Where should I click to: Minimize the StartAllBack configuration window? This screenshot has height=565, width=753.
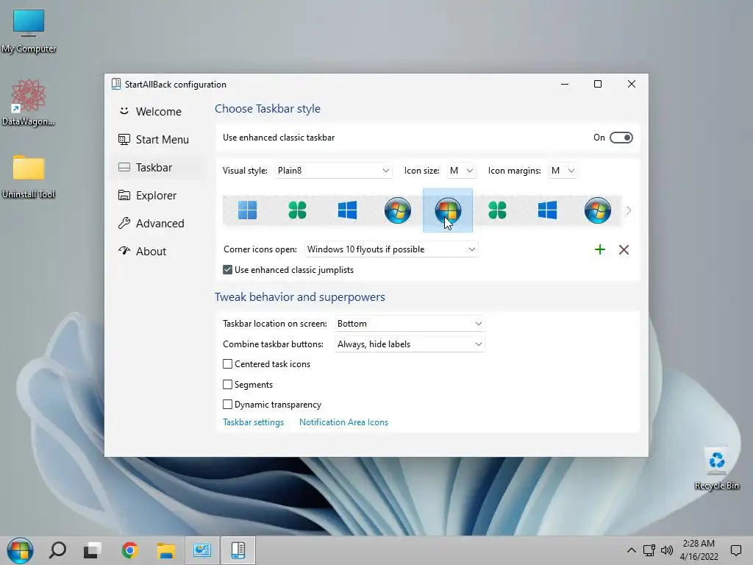pos(565,84)
